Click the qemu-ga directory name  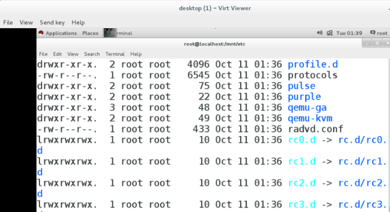pos(307,108)
